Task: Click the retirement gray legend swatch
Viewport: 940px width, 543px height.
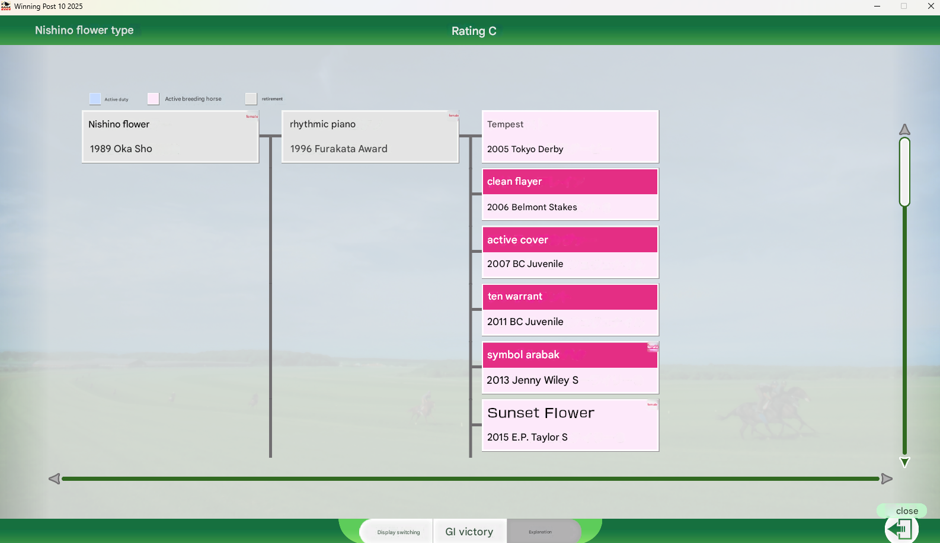Action: coord(251,99)
